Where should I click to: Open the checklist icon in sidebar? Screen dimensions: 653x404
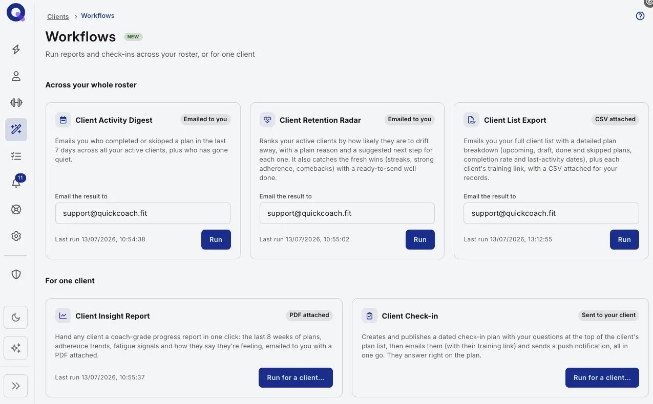coord(16,156)
